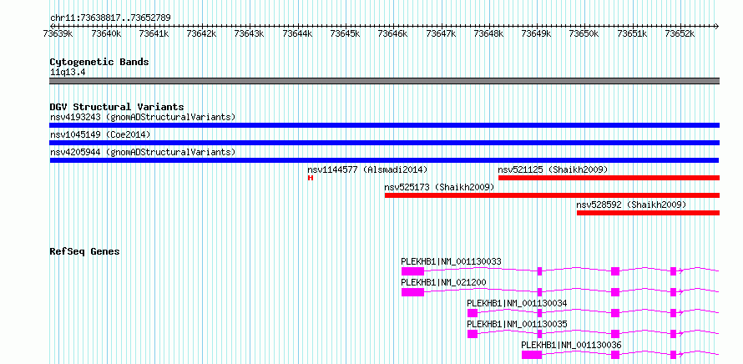The height and width of the screenshot is (364, 743).
Task: Click the 11q13.4 band label
Action: coord(68,73)
